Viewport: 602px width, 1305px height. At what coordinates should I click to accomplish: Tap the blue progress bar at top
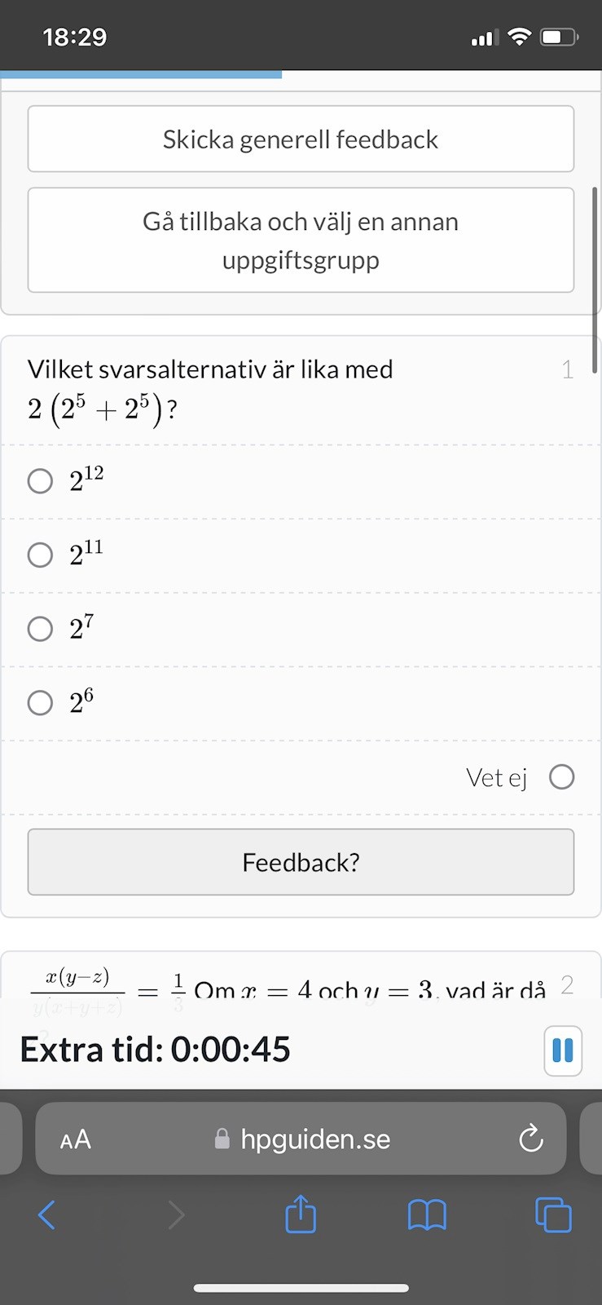141,74
